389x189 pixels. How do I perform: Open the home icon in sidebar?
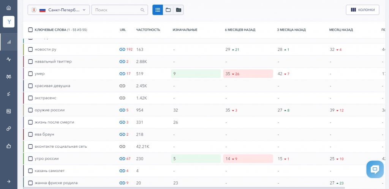tap(9, 8)
